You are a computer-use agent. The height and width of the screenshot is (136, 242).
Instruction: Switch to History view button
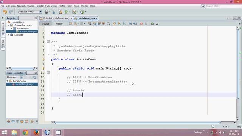click(x=59, y=24)
